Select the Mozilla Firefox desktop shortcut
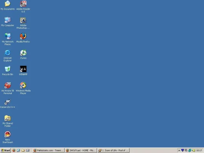The width and height of the screenshot is (204, 153). 23,38
